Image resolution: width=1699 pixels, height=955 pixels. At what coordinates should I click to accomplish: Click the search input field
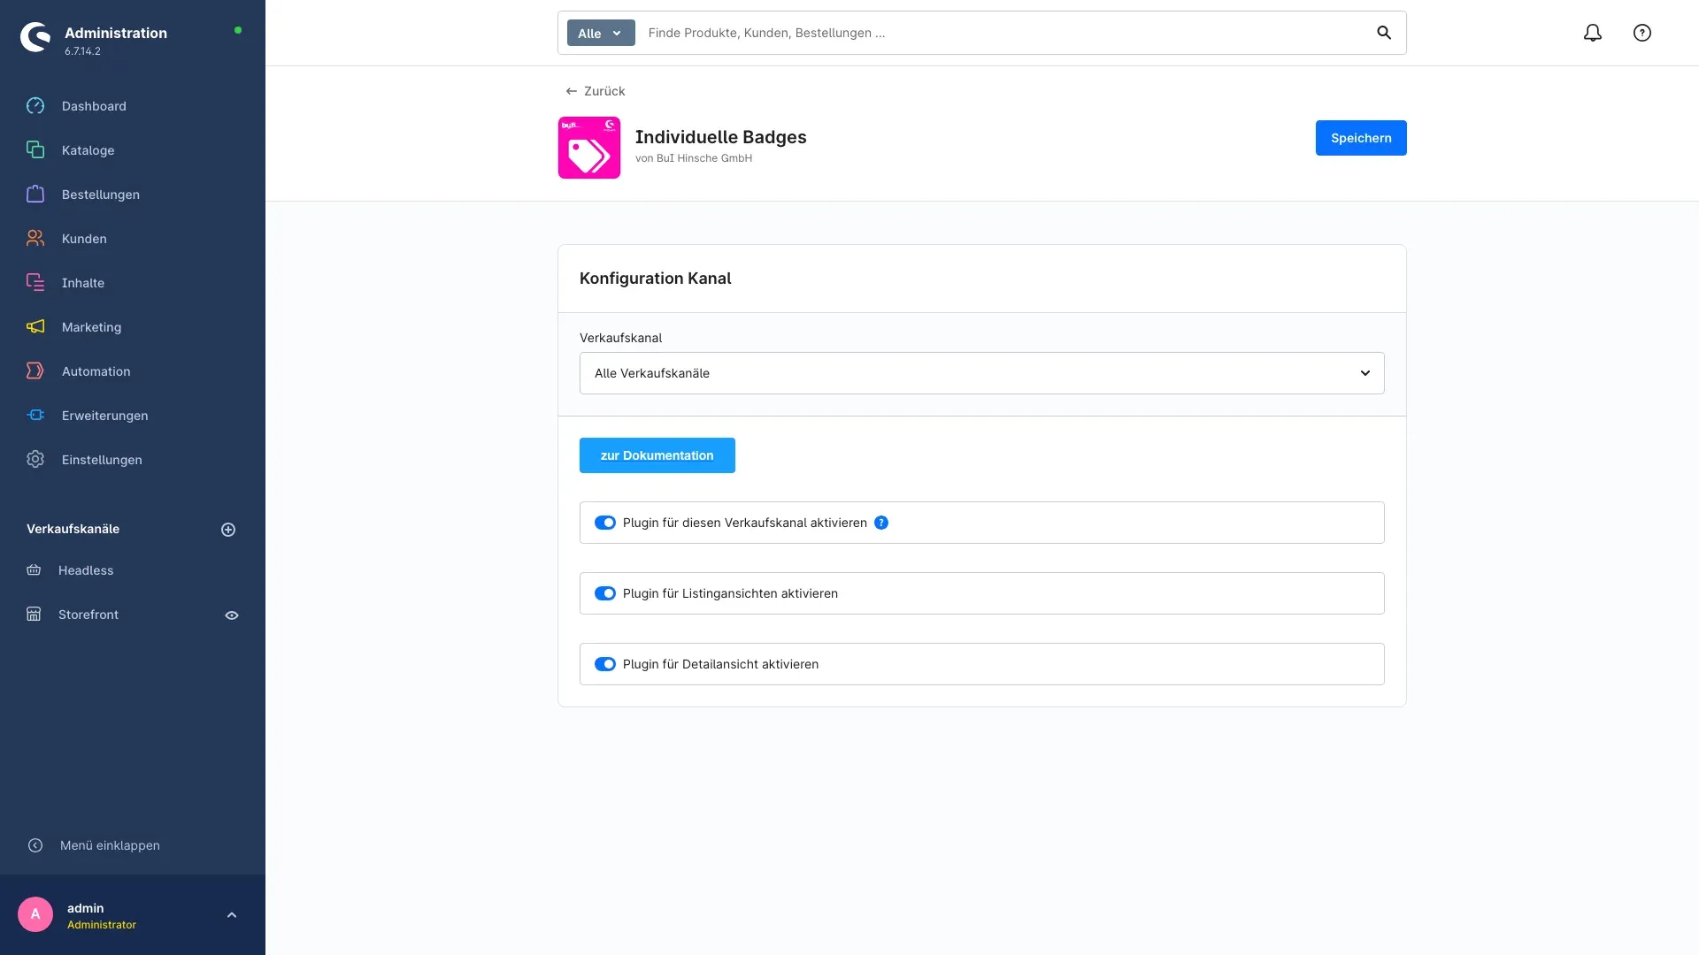[x=1004, y=33]
